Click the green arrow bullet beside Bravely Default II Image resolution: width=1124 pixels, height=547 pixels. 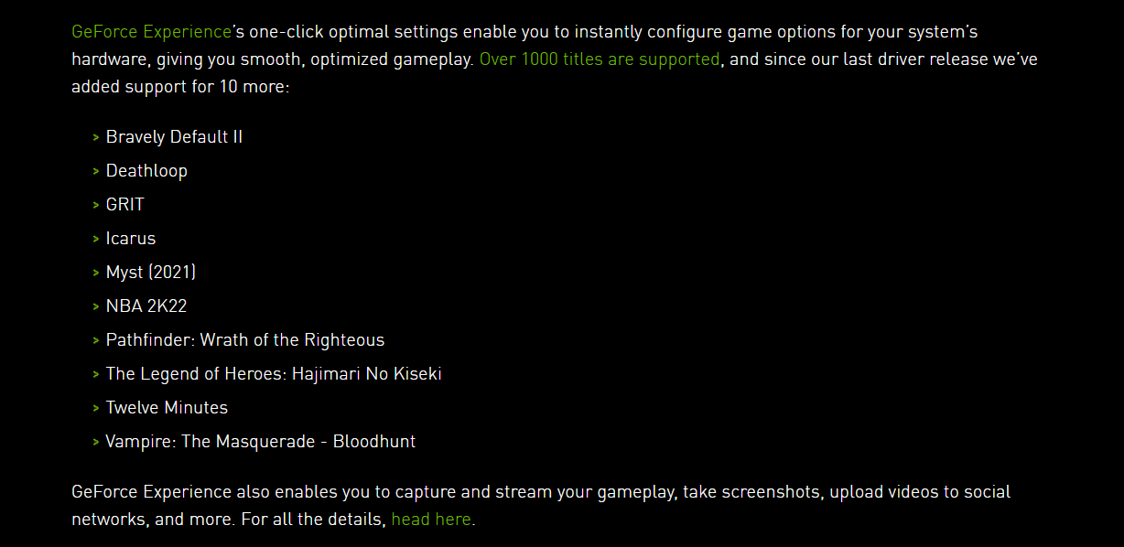(x=96, y=137)
